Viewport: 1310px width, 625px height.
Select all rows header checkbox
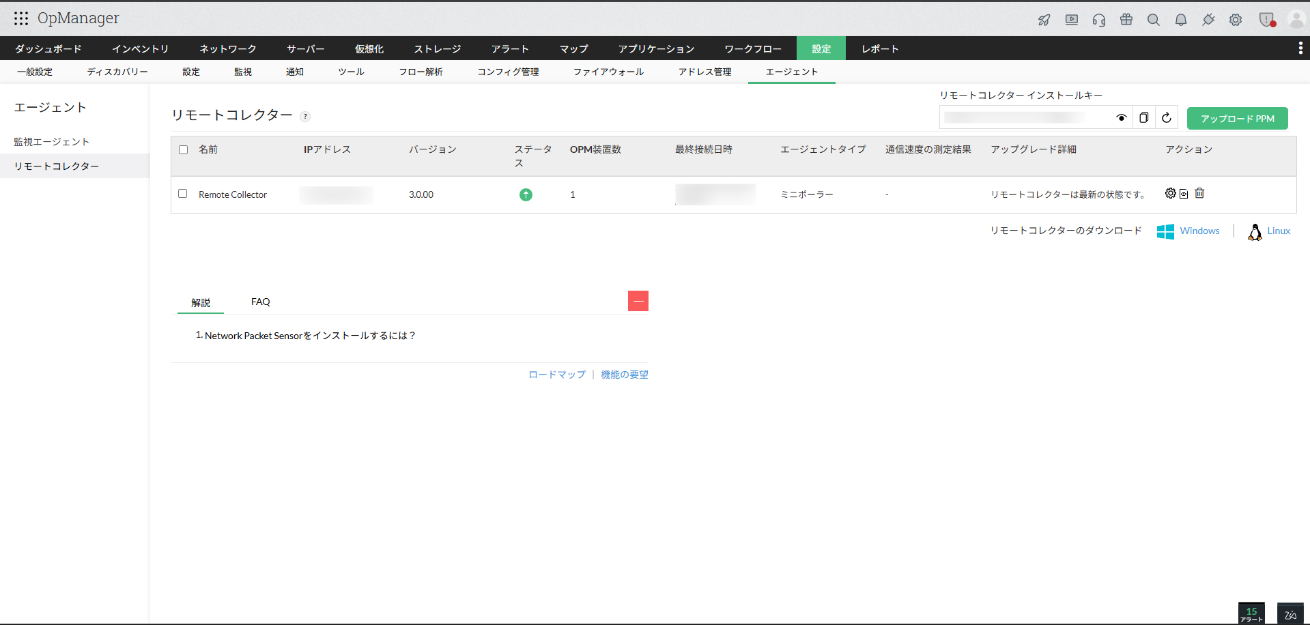pyautogui.click(x=183, y=149)
